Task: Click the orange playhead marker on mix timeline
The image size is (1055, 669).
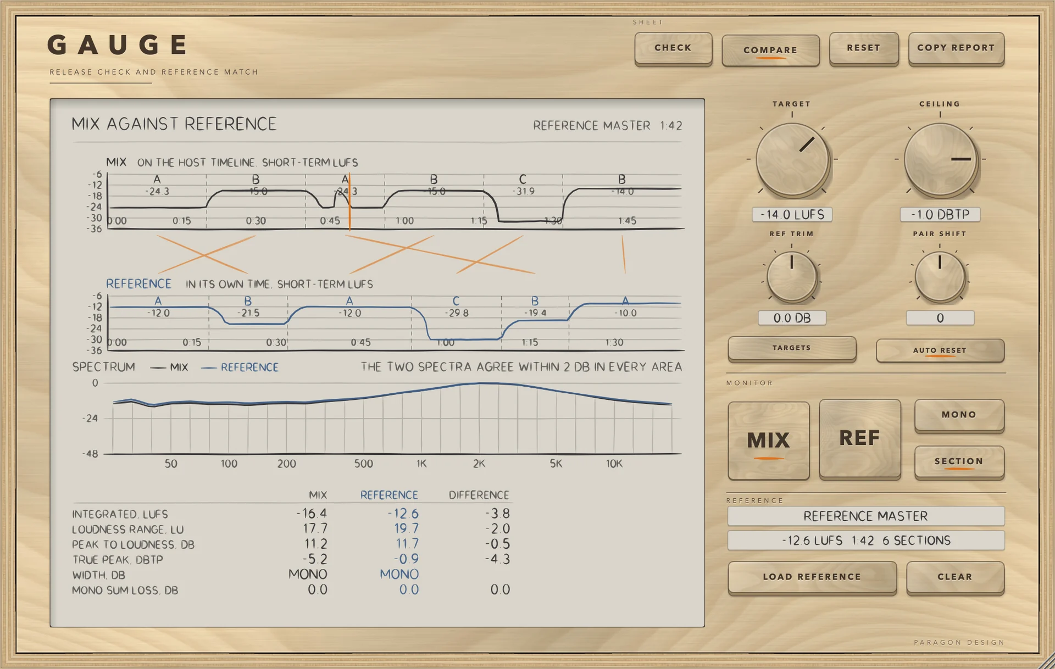Action: [349, 202]
